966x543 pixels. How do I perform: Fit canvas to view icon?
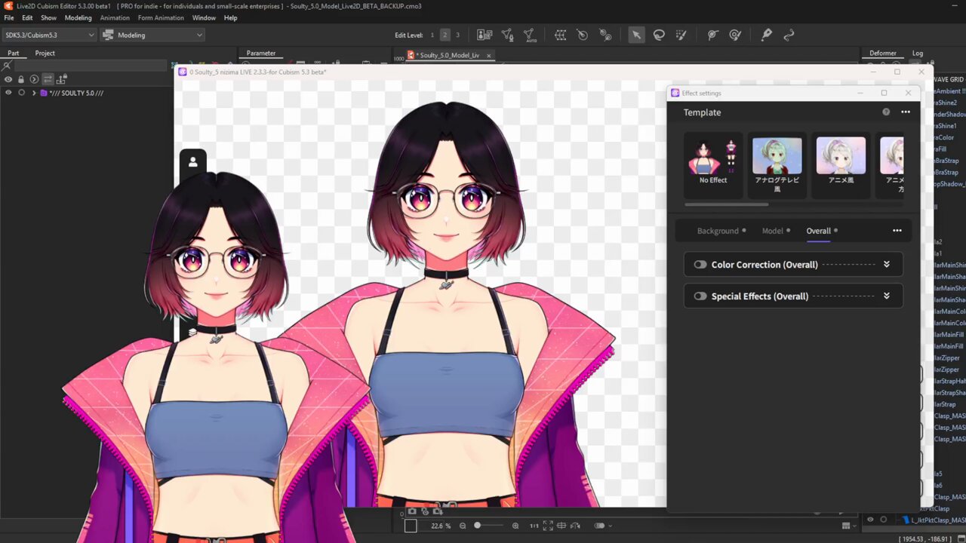pos(548,526)
